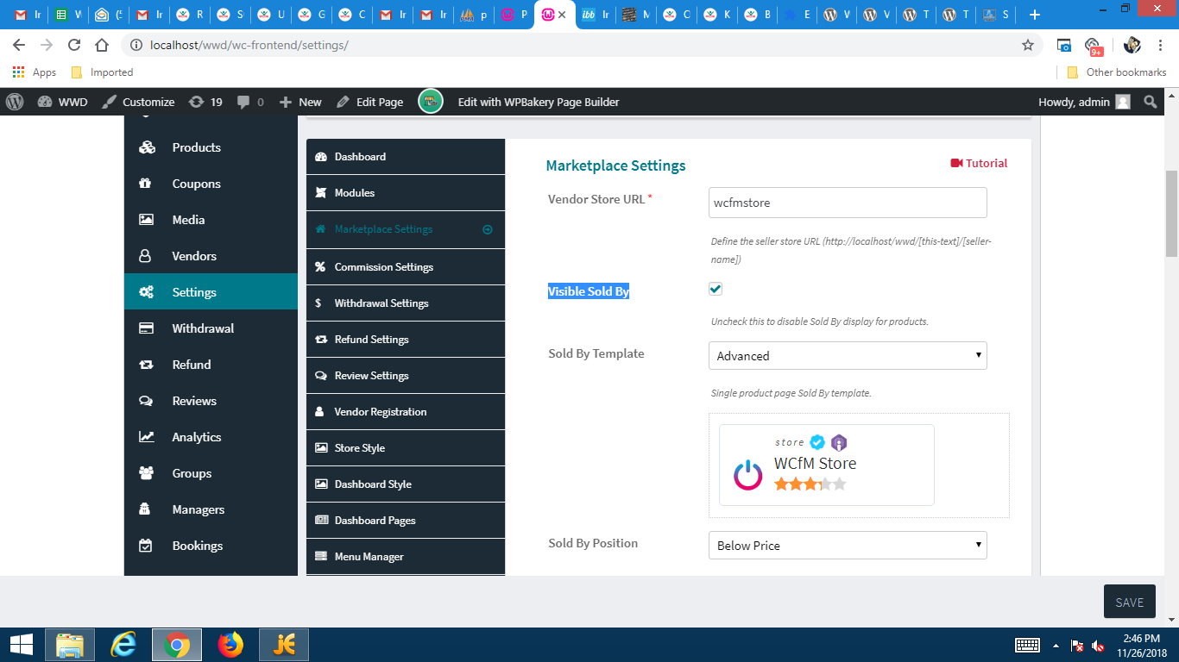Click the SAVE button

[x=1129, y=603]
